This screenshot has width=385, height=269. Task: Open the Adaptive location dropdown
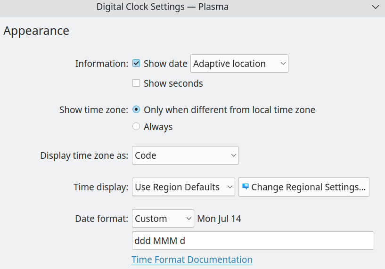pos(239,64)
